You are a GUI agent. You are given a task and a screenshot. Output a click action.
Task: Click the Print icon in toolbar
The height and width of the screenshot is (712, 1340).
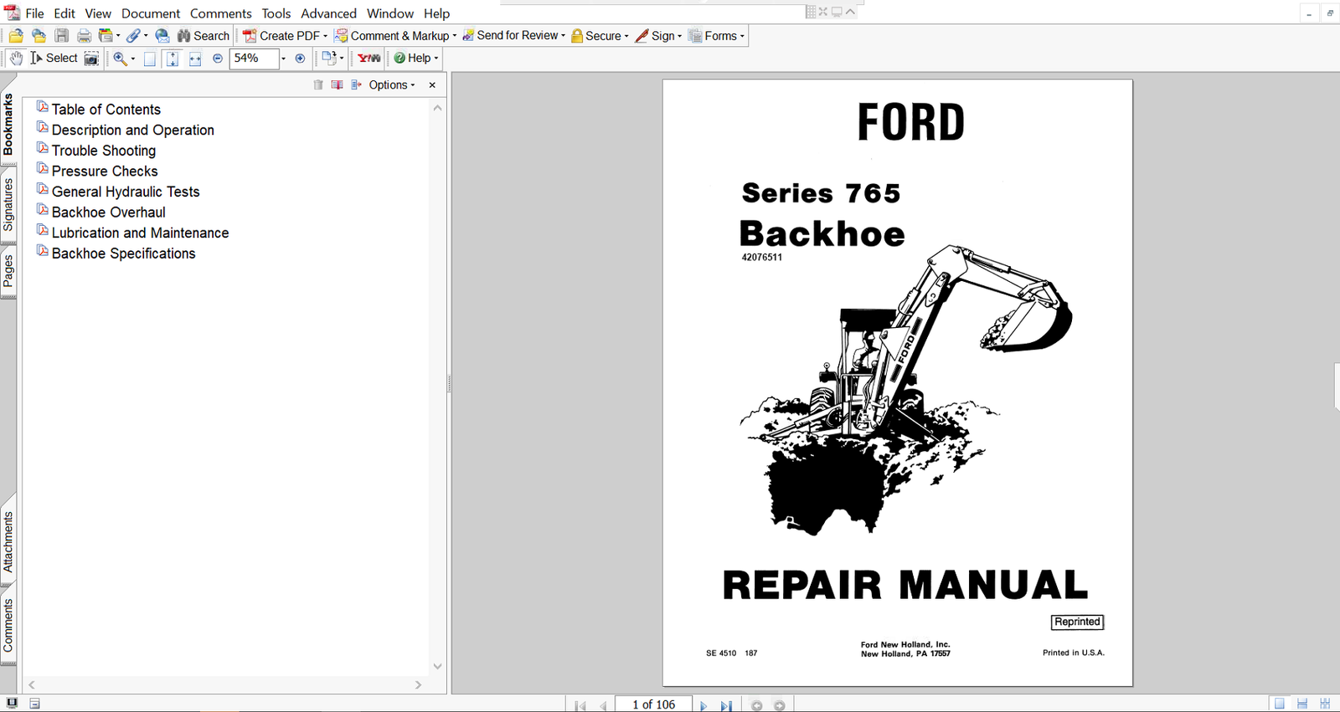click(84, 36)
